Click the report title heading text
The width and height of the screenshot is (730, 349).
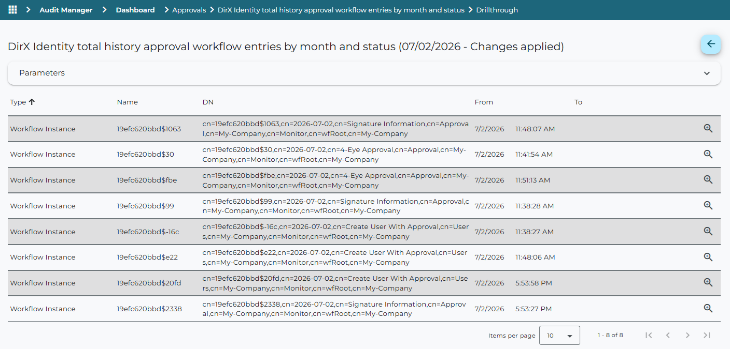pyautogui.click(x=286, y=47)
